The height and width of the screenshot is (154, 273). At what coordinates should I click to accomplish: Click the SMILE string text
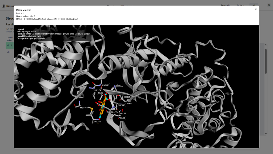pyautogui.click(x=47, y=19)
